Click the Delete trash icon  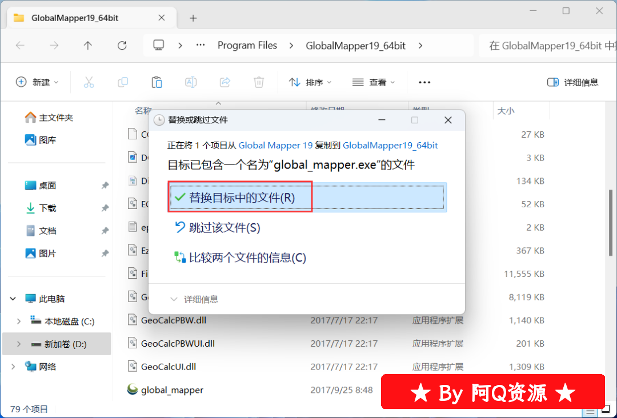pyautogui.click(x=259, y=82)
